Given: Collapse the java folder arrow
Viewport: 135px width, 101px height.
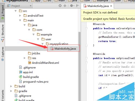Looking at the screenshot, I should [x=25, y=25].
